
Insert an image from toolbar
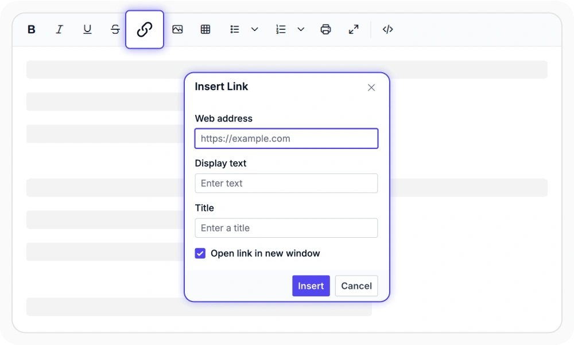point(177,29)
